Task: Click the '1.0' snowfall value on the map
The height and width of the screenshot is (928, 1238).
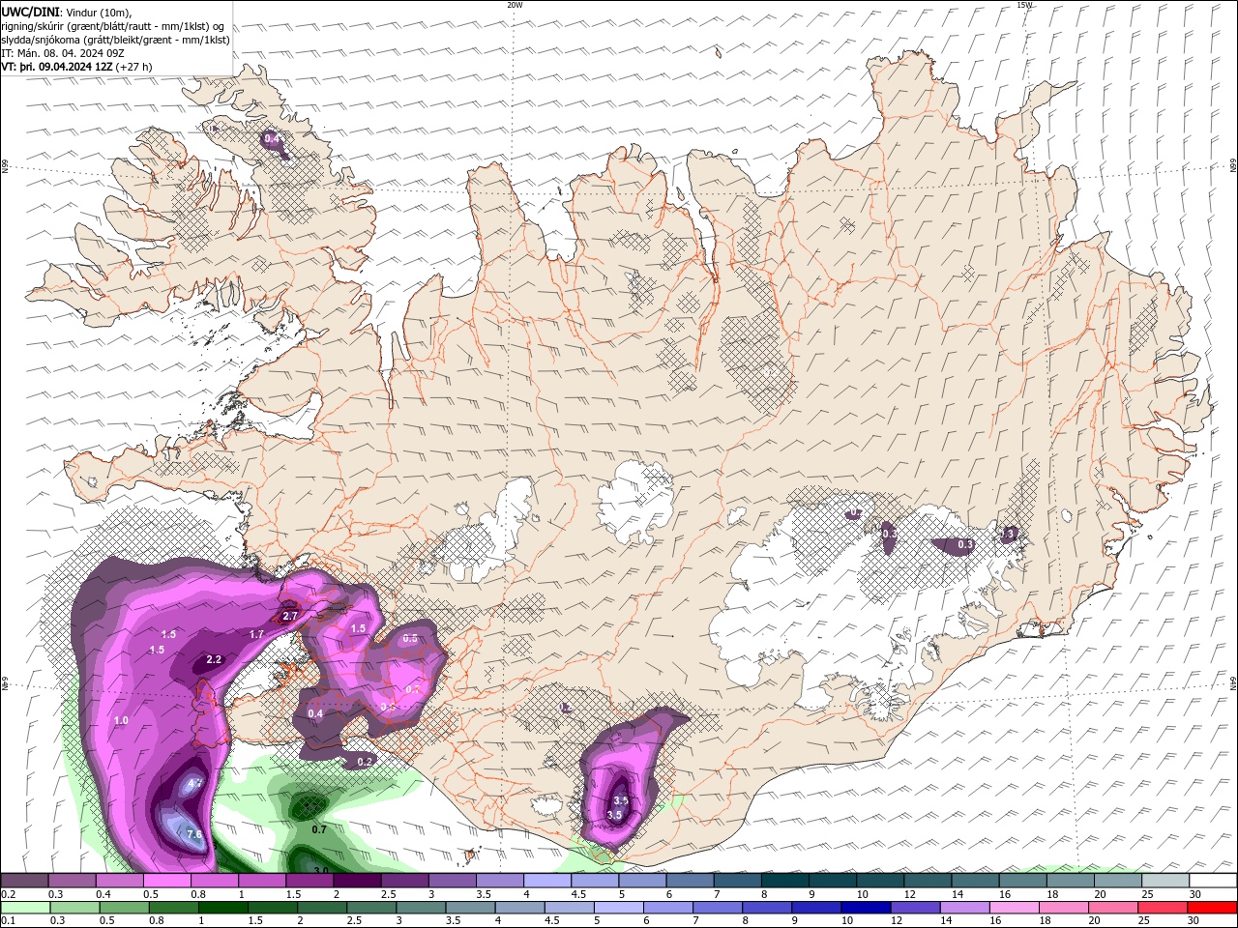Action: [x=121, y=720]
